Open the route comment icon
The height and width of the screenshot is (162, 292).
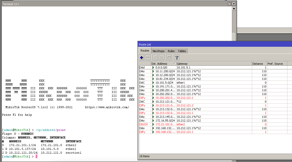pos(169,57)
